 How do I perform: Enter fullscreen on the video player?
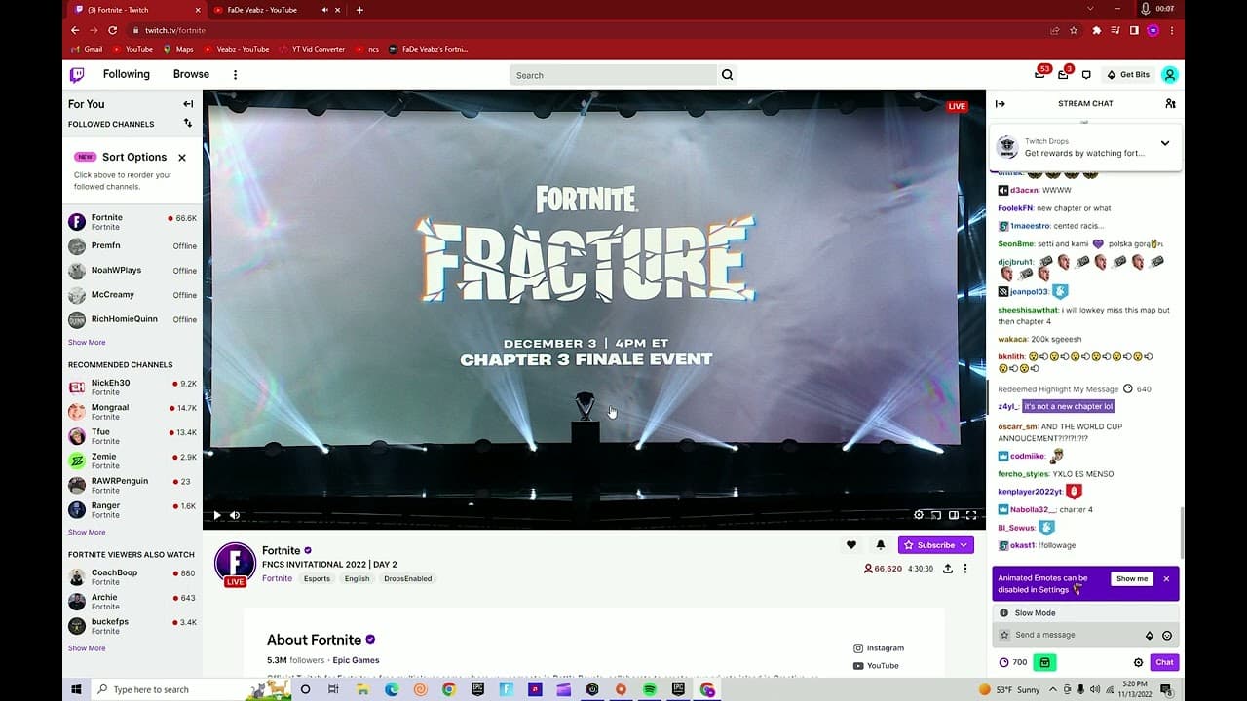[x=971, y=515]
